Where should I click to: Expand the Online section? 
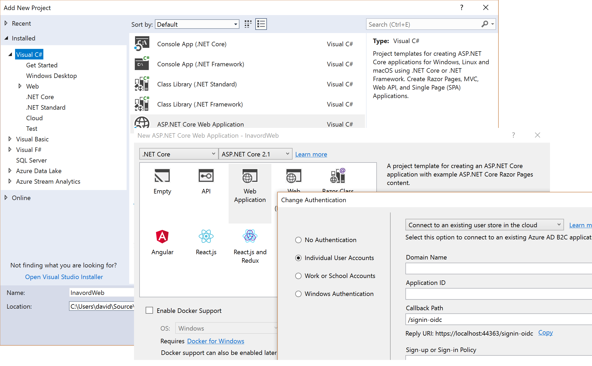point(6,198)
